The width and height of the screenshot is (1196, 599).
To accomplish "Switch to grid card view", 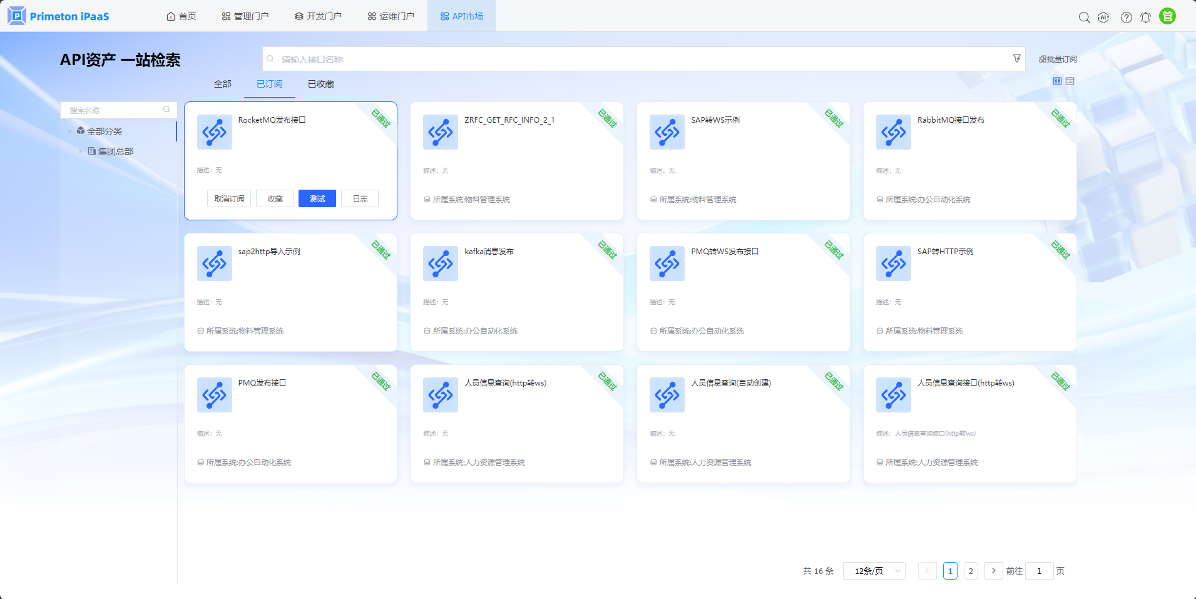I will [1057, 81].
